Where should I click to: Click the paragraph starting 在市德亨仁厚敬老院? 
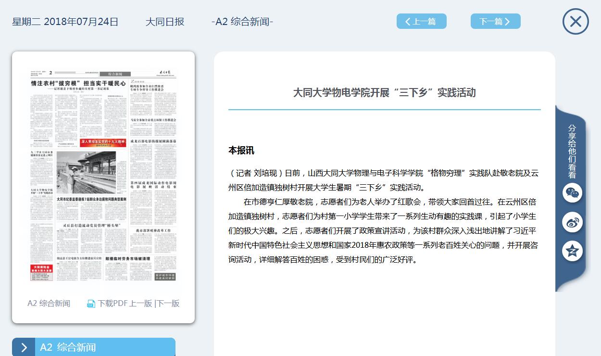[x=383, y=231]
